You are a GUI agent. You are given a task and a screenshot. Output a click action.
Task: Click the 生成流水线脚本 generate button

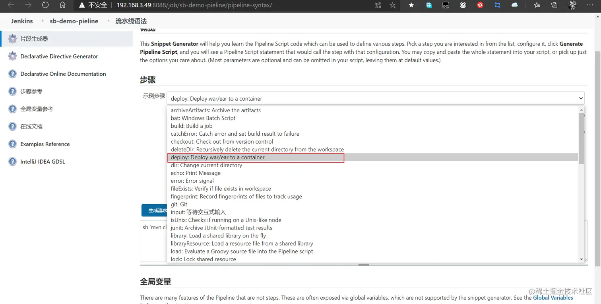click(x=154, y=210)
